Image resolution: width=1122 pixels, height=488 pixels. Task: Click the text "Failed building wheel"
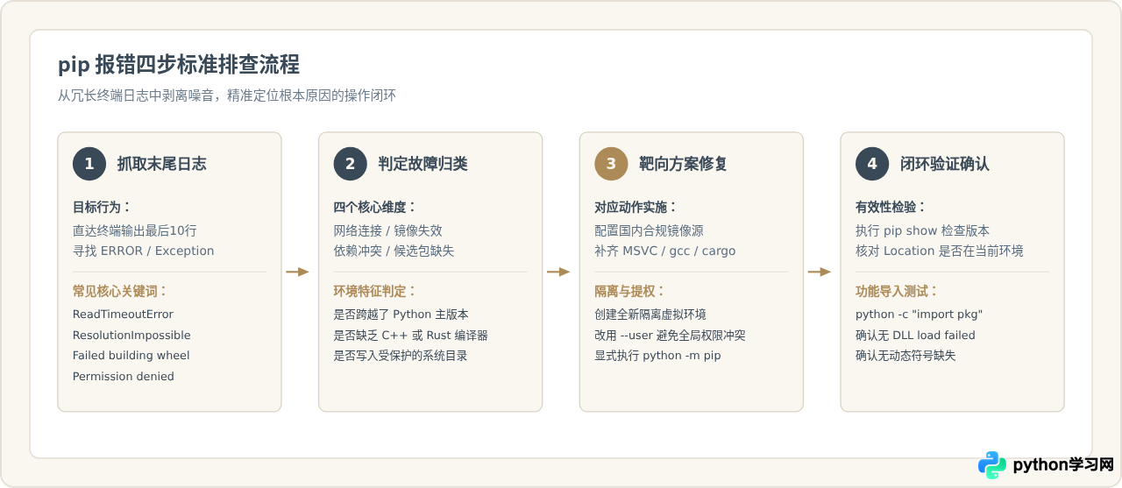point(131,355)
